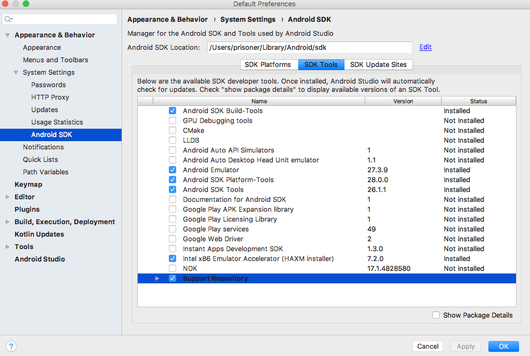This screenshot has height=356, width=530.
Task: Switch to the SDK Platforms tab
Action: pyautogui.click(x=269, y=64)
